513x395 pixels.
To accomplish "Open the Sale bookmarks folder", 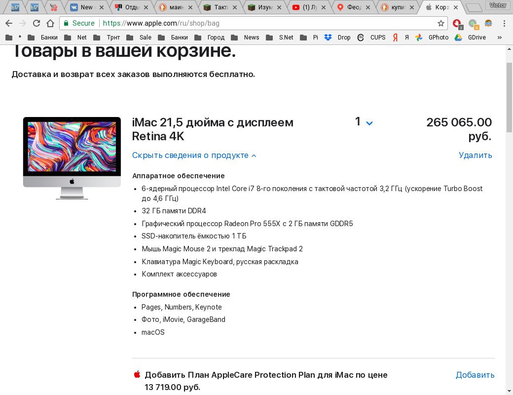I will tap(139, 38).
